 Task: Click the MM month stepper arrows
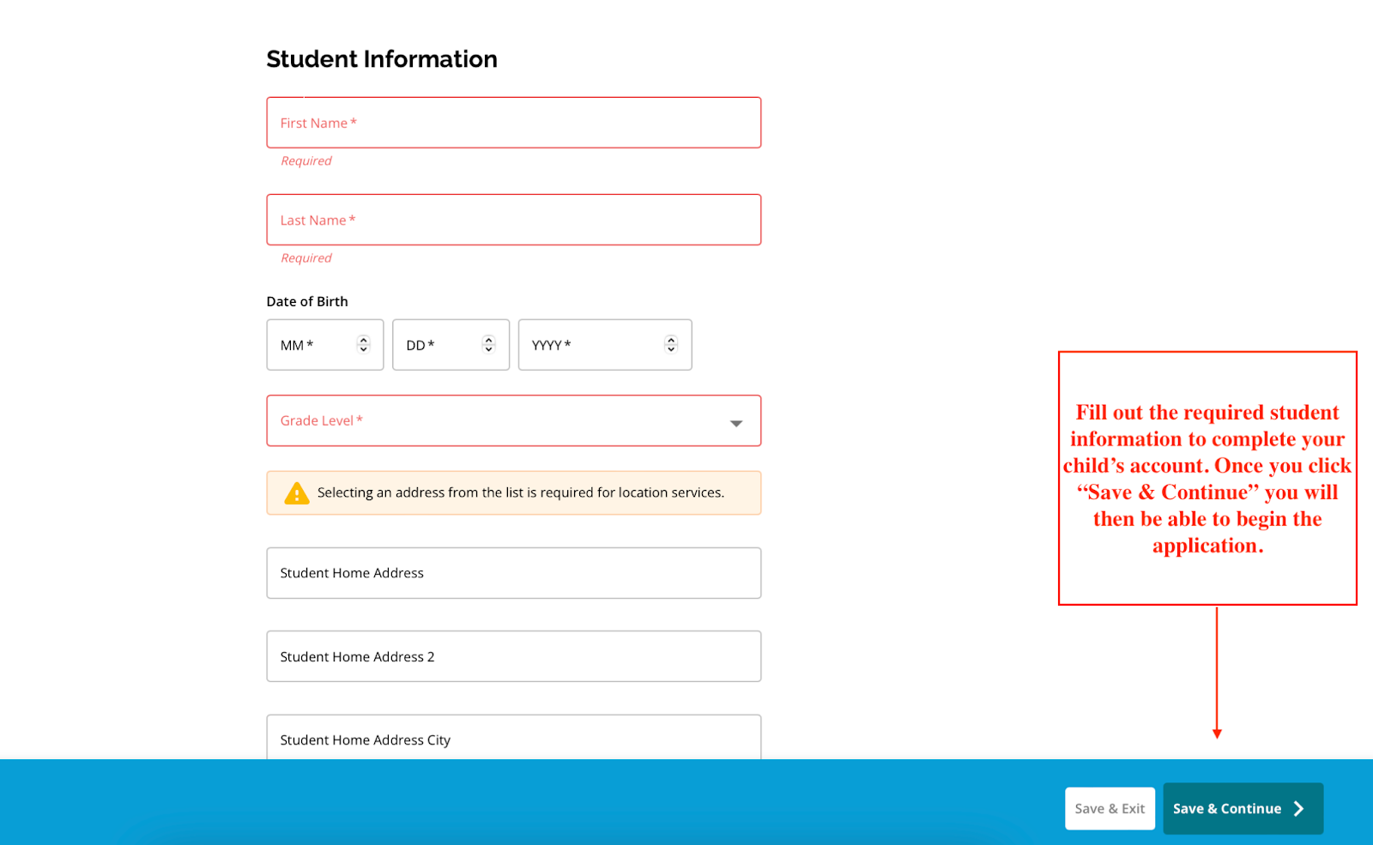tap(364, 344)
